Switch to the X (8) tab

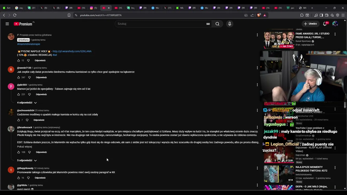click(x=56, y=8)
